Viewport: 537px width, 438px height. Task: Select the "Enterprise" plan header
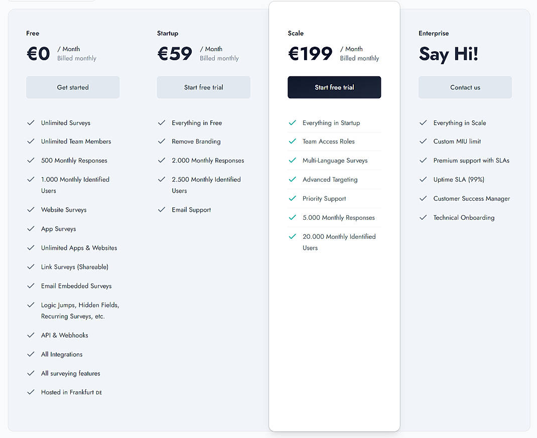[434, 33]
